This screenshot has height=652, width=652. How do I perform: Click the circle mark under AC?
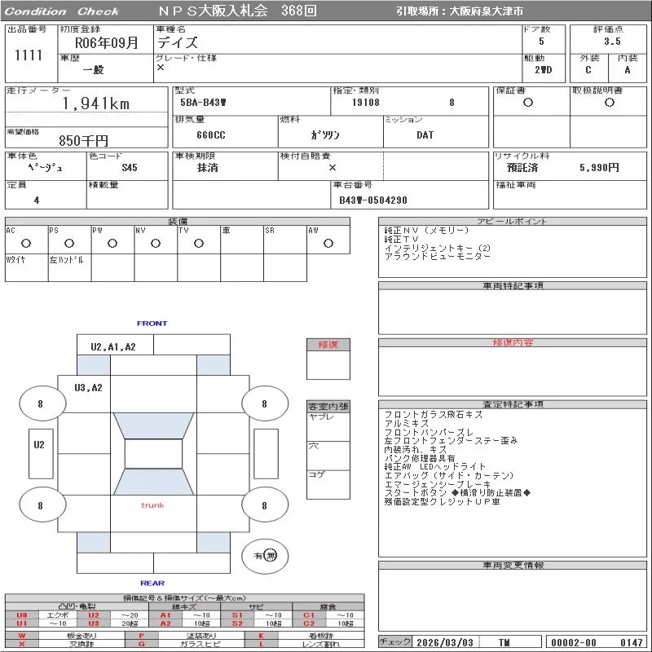click(x=26, y=243)
